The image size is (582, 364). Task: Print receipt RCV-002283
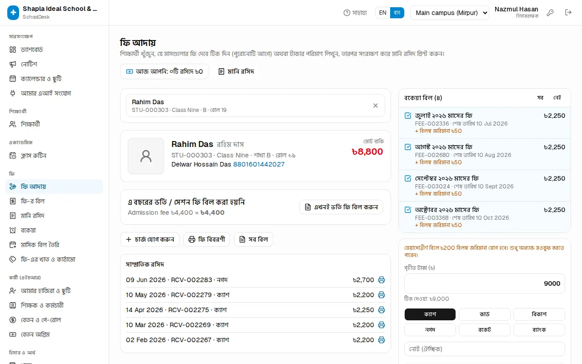381,280
